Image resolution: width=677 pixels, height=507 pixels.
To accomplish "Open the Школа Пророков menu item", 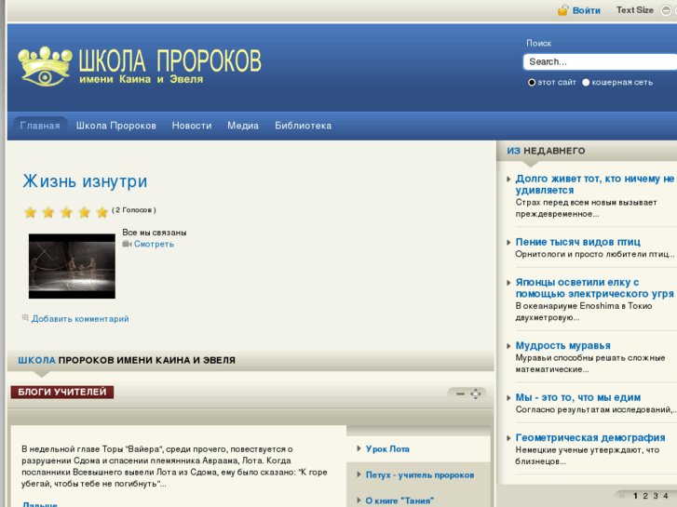I will [116, 126].
